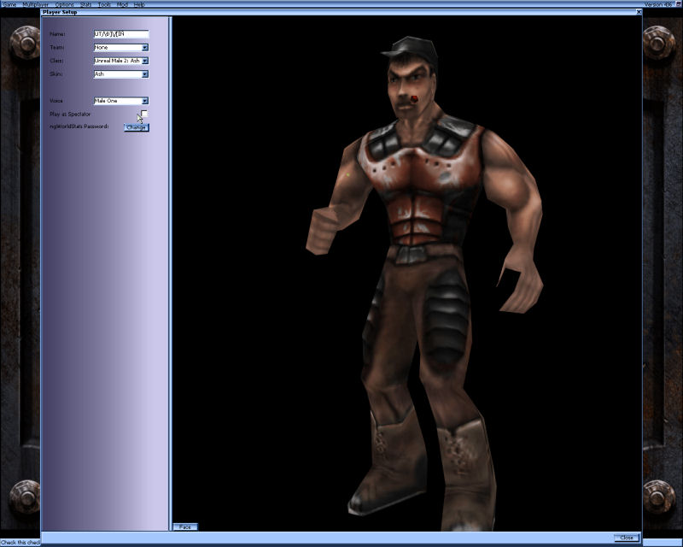Open the Tools menu

102,3
